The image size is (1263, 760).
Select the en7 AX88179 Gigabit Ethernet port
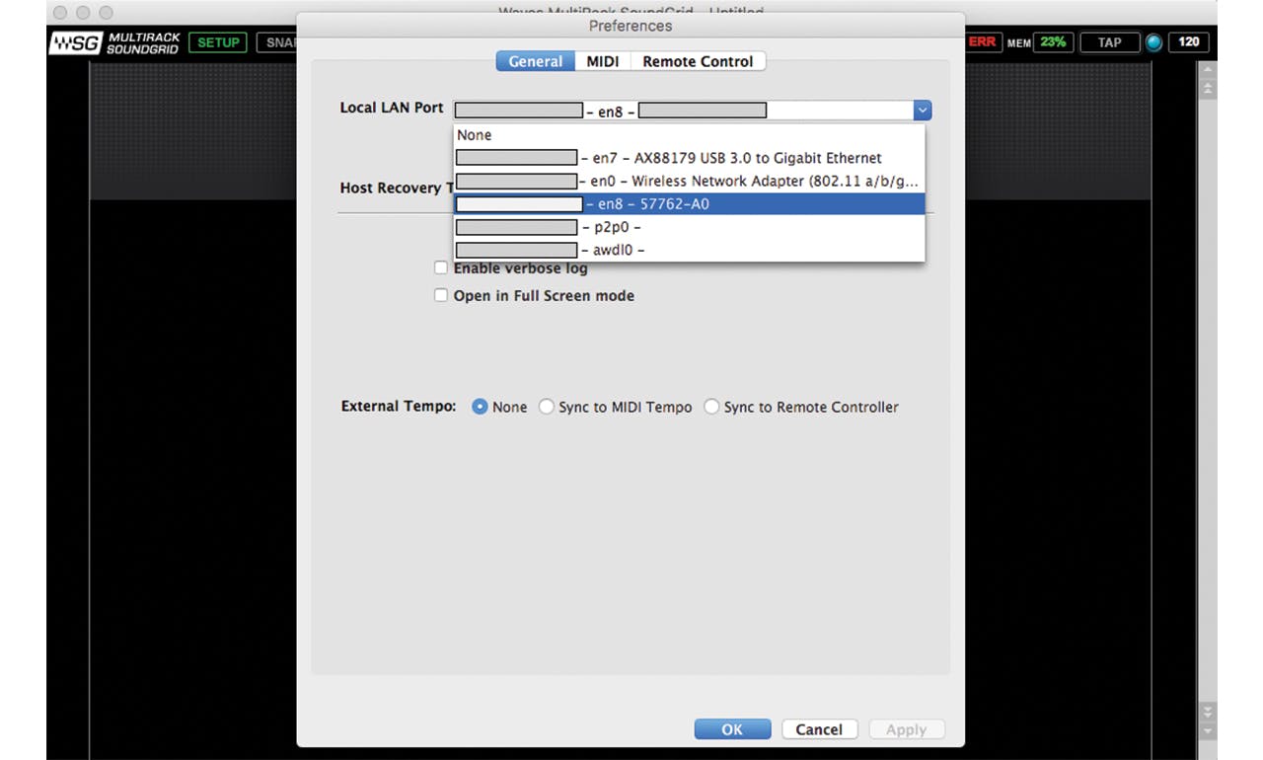[x=691, y=157]
